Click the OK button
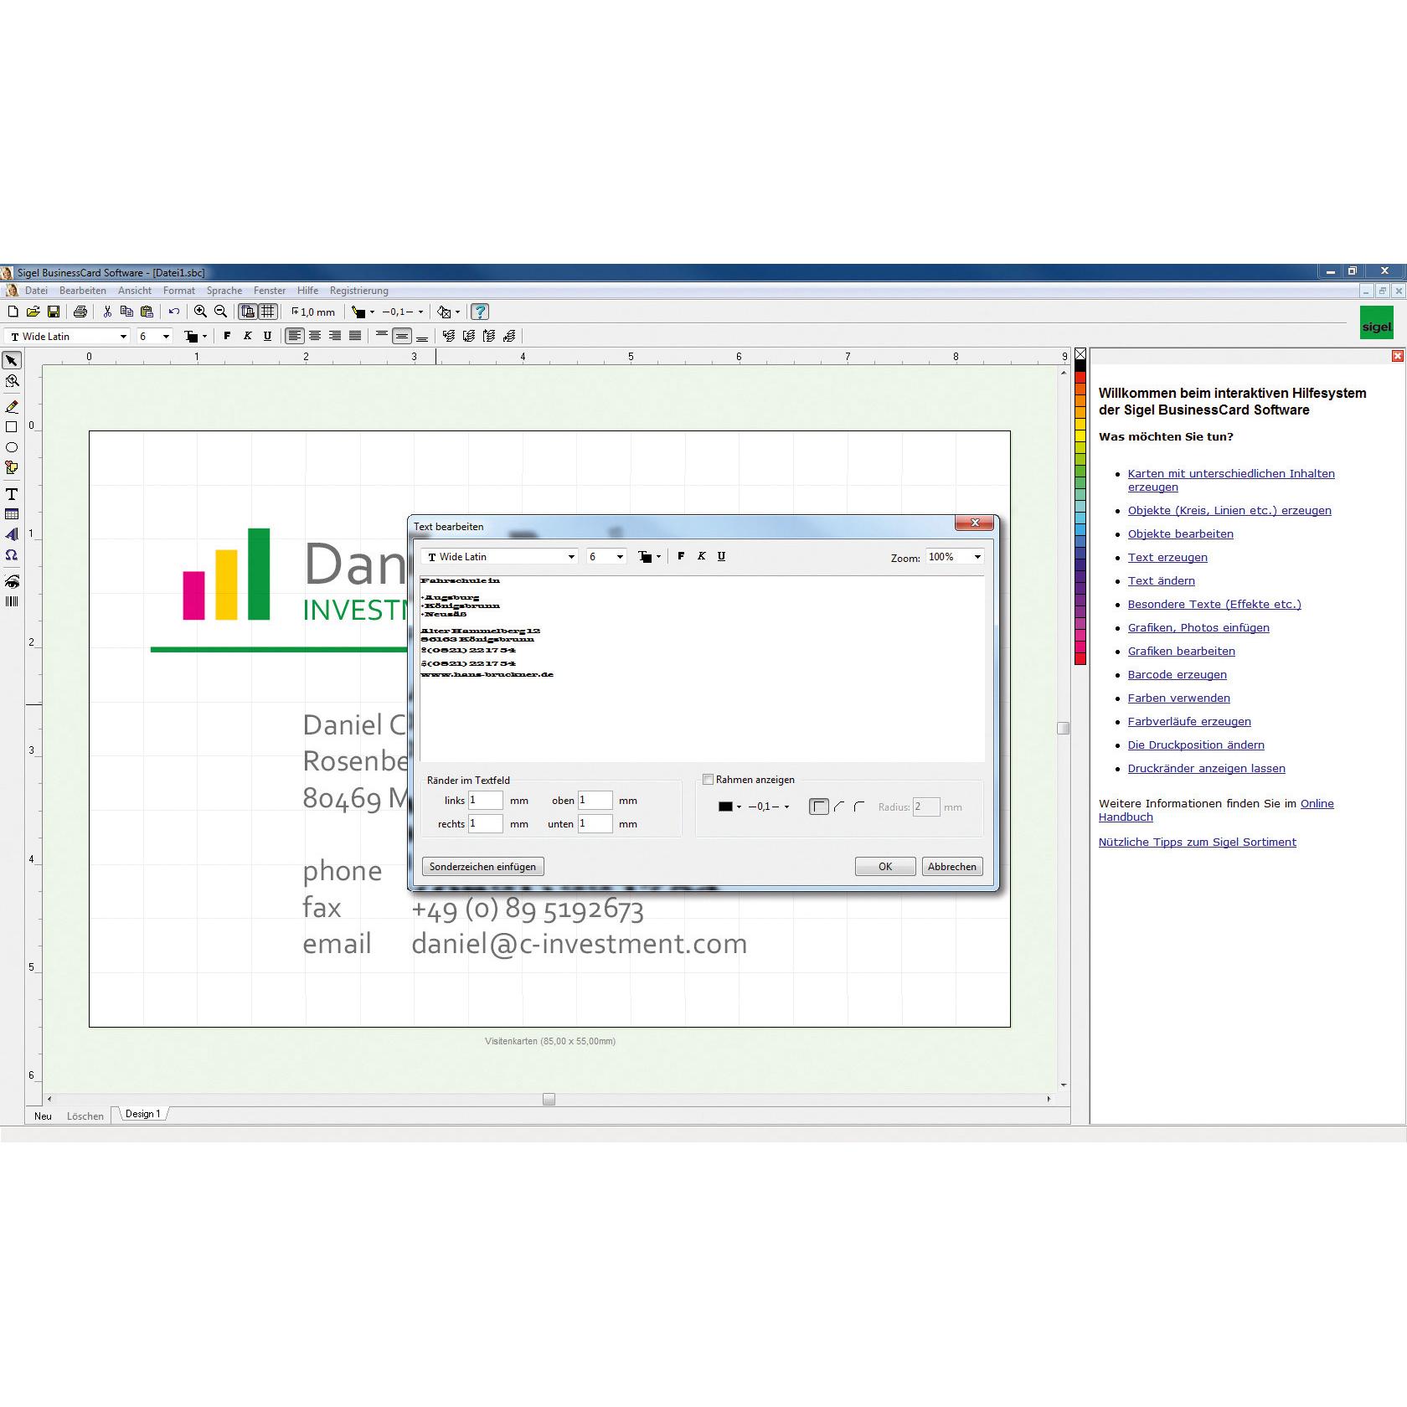The height and width of the screenshot is (1407, 1407). (885, 867)
